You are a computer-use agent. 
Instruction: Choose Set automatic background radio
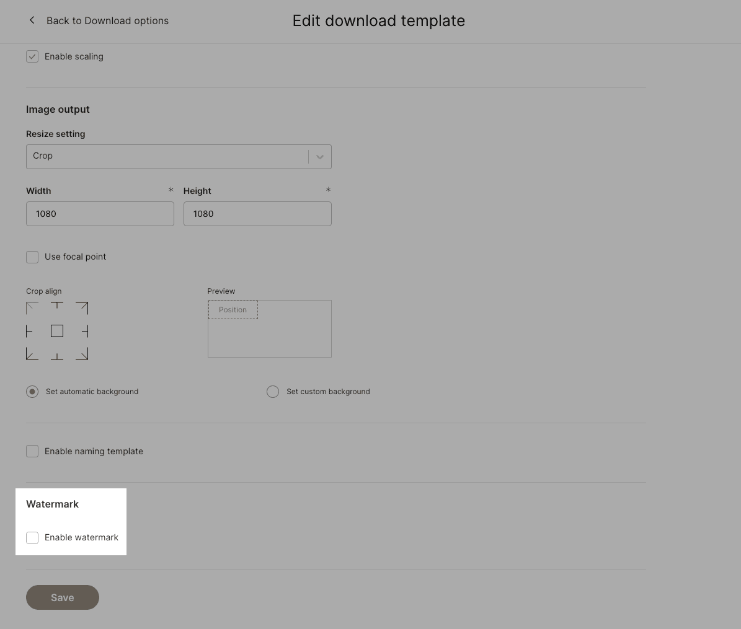pyautogui.click(x=32, y=392)
